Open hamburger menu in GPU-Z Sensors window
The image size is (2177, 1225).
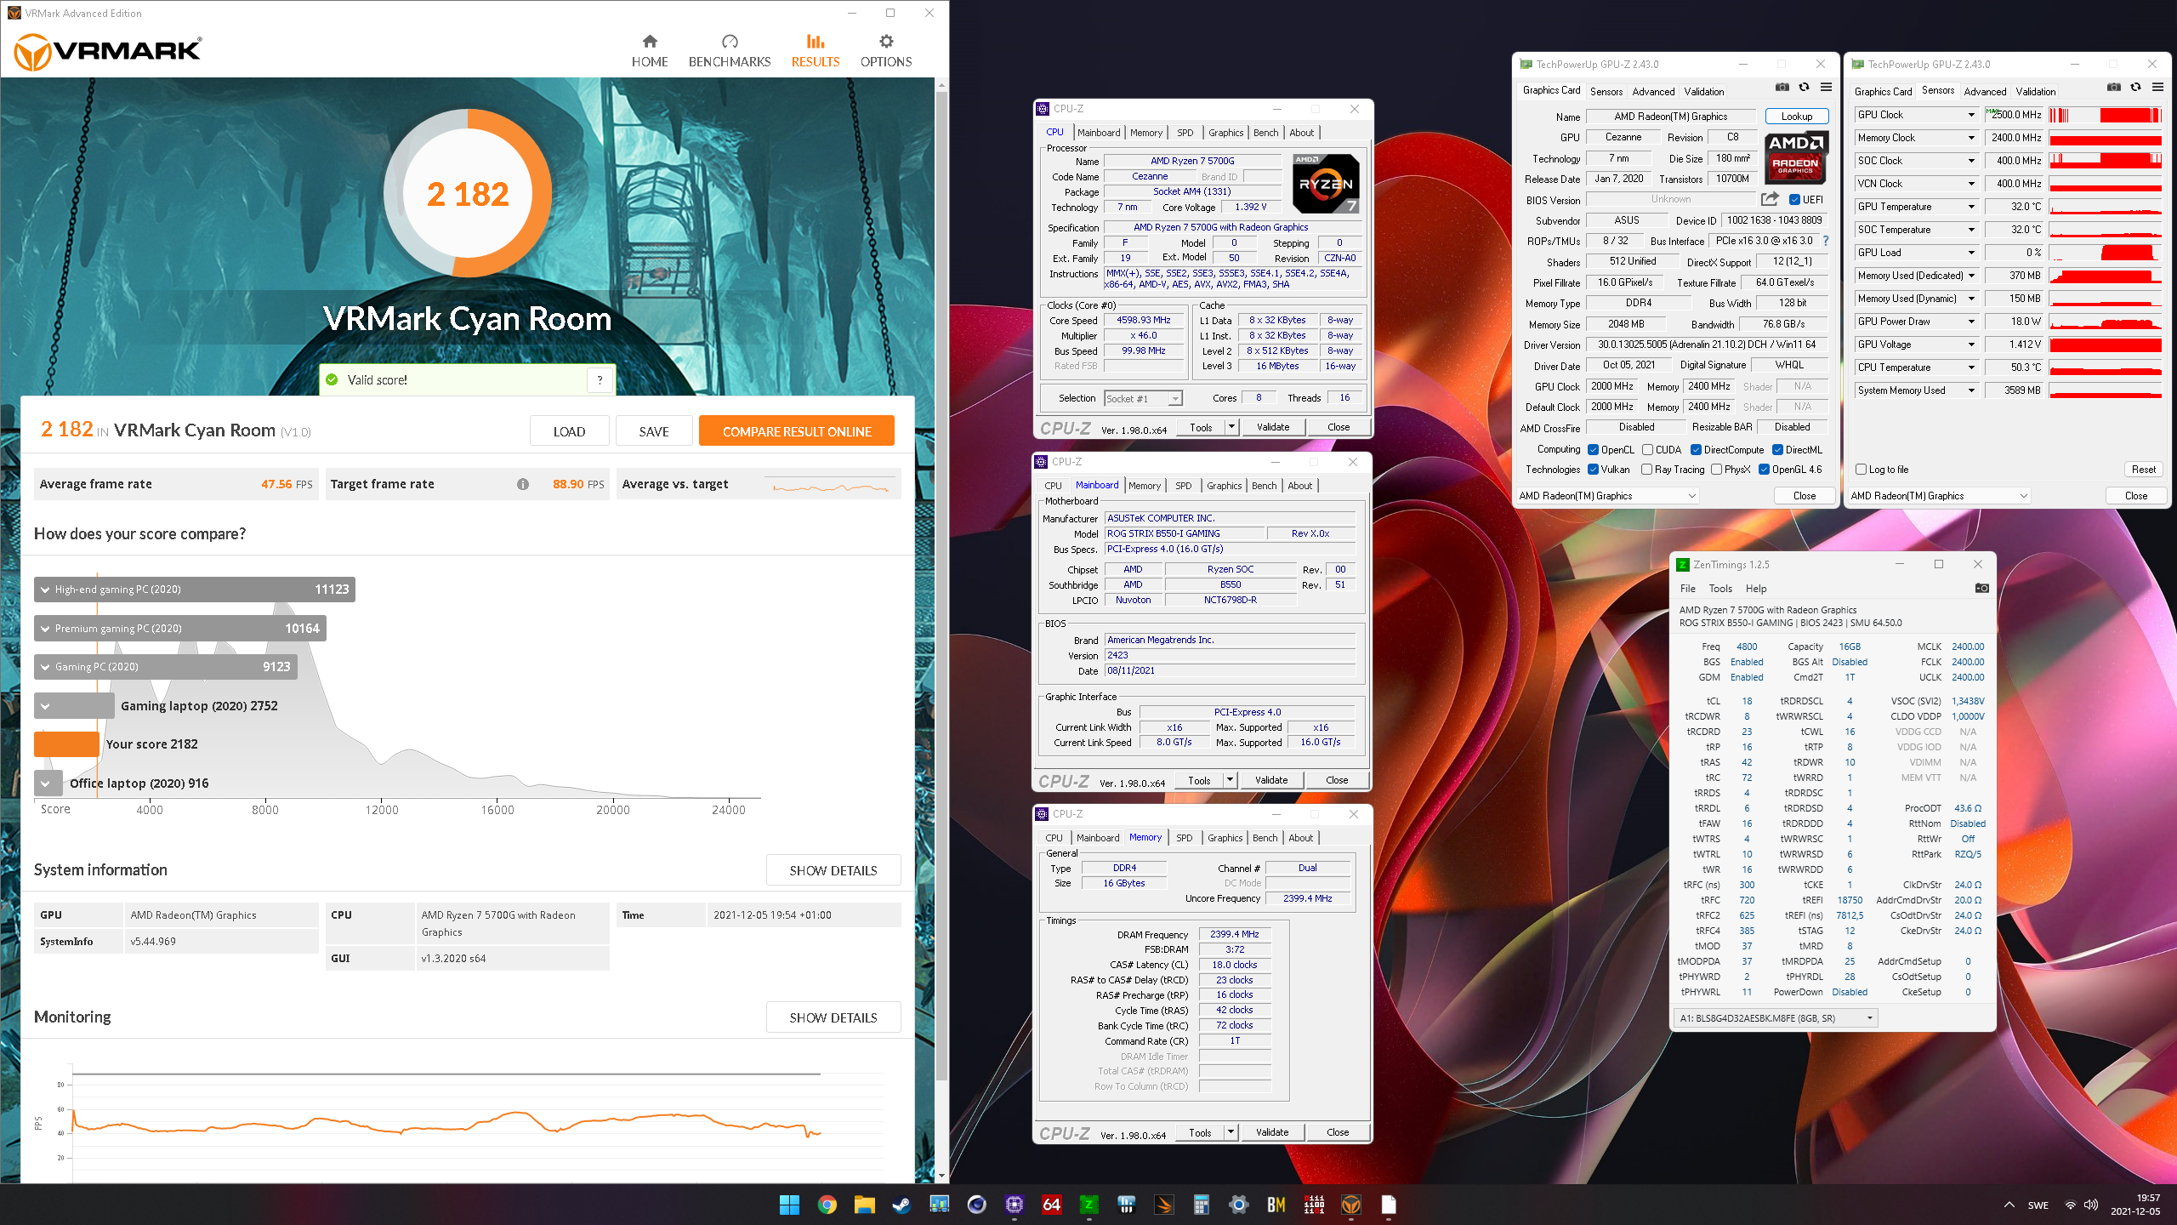(2157, 87)
